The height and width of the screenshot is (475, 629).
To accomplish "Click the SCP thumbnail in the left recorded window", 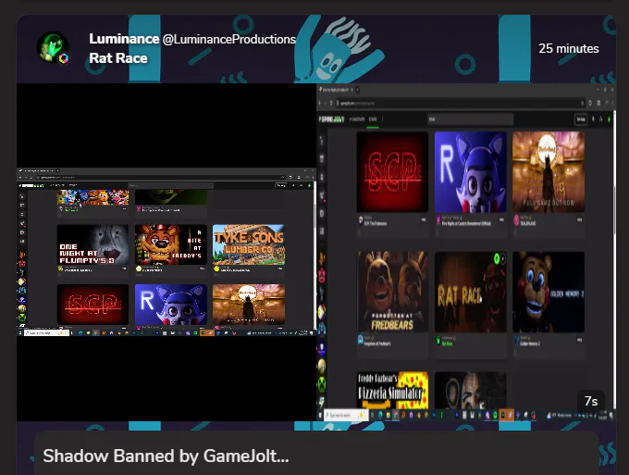I will coord(92,305).
